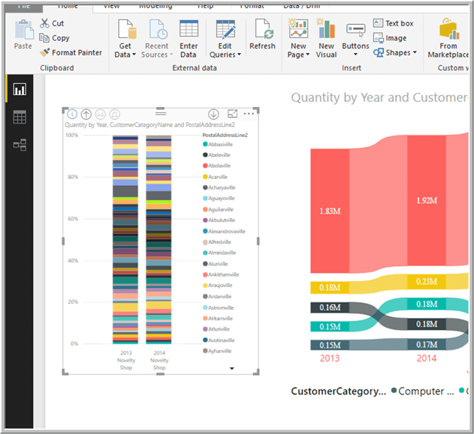Switch to Data view in sidebar
The image size is (474, 434).
click(20, 117)
